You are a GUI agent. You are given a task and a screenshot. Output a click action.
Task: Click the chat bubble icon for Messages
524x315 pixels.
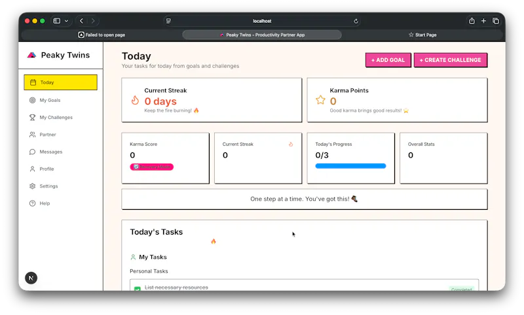(32, 152)
